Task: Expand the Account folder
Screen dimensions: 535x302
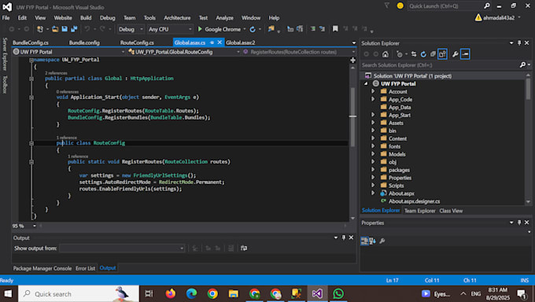Action: tap(373, 91)
